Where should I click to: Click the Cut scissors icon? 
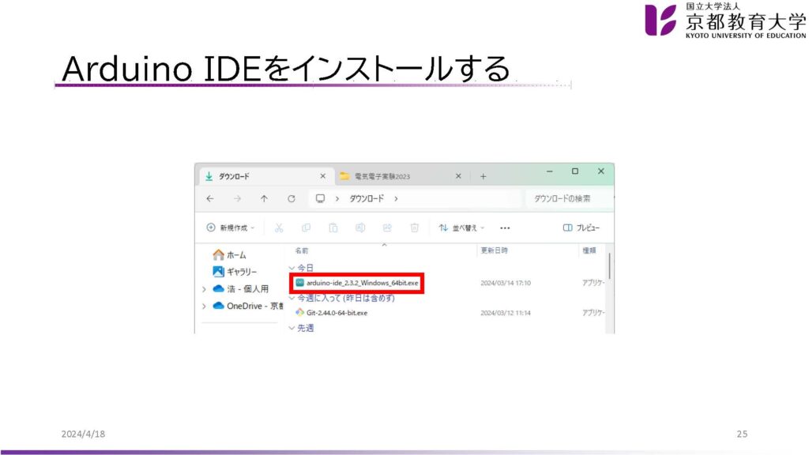click(279, 227)
